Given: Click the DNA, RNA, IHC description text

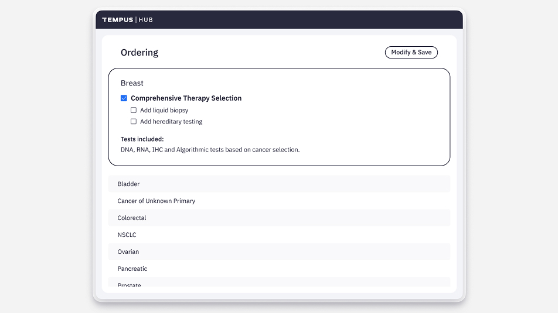Looking at the screenshot, I should (x=210, y=150).
